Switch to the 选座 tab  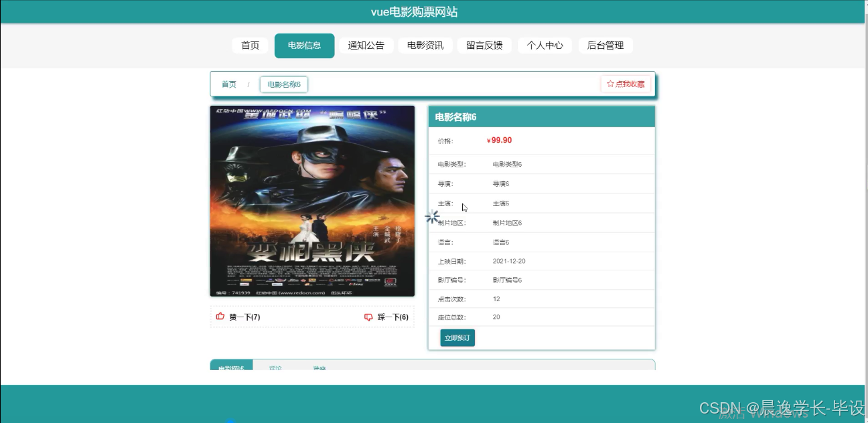click(x=319, y=367)
